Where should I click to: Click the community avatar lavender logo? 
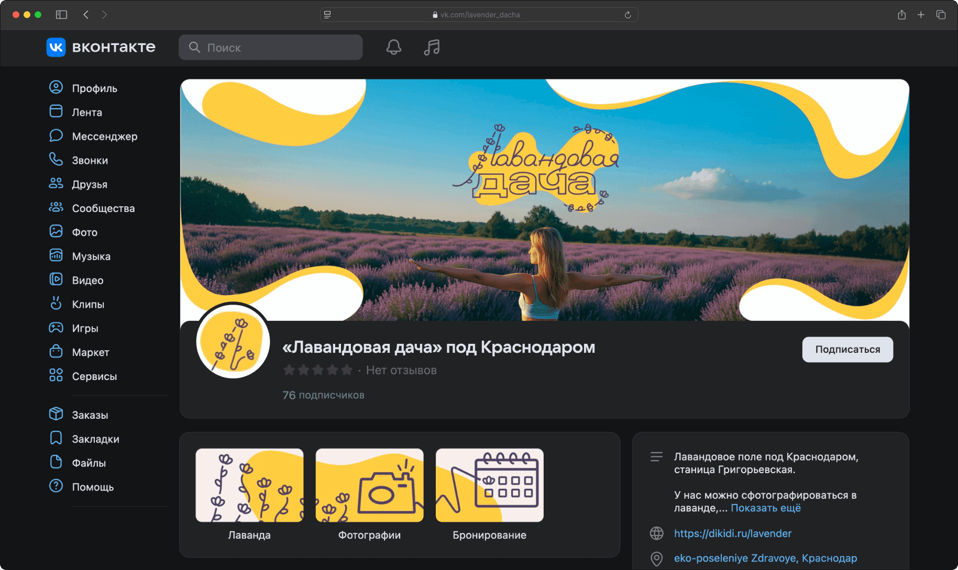click(x=233, y=342)
